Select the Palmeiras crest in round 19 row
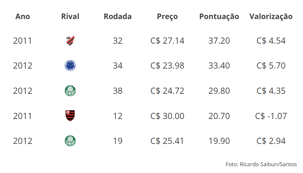The image size is (303, 173). [70, 141]
